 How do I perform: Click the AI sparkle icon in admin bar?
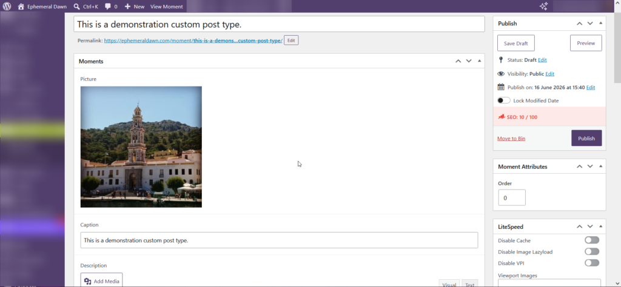pyautogui.click(x=543, y=6)
